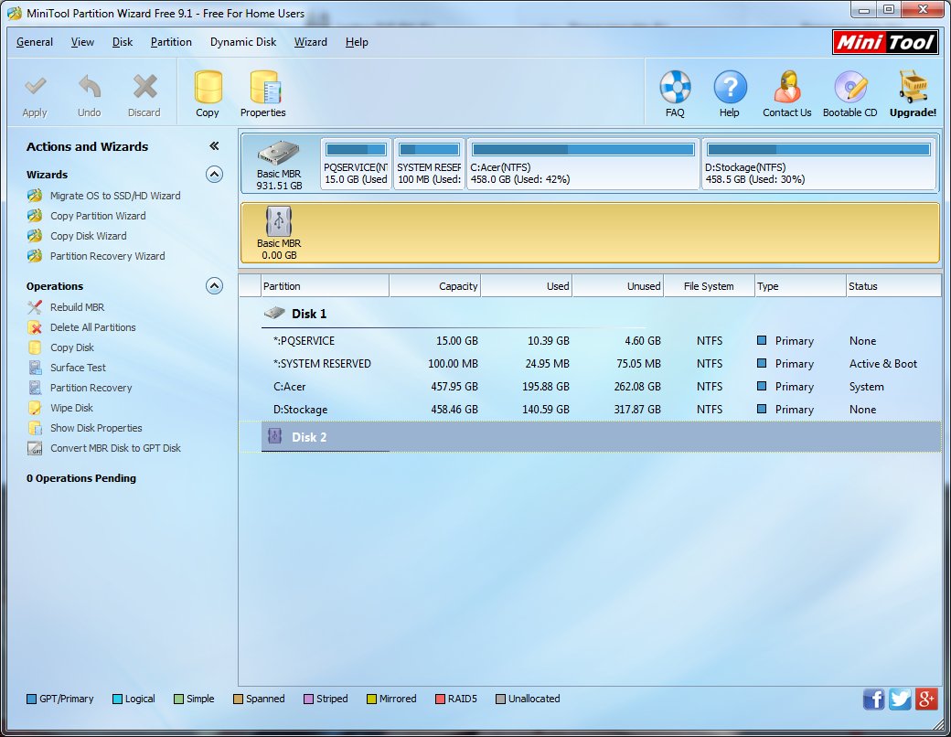This screenshot has width=951, height=737.
Task: Choose Delete All Partitions operation
Action: (81, 327)
